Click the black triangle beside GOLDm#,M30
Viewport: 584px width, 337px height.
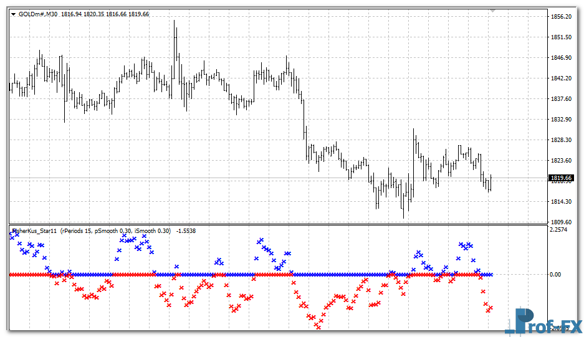click(13, 14)
